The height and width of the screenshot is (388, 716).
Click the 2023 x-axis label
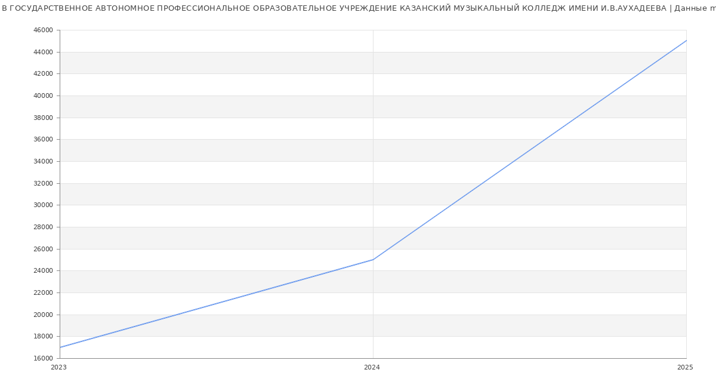59,368
